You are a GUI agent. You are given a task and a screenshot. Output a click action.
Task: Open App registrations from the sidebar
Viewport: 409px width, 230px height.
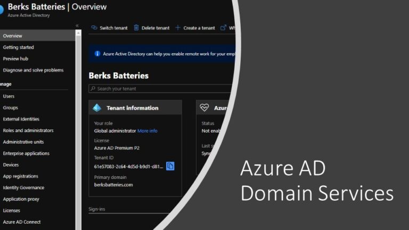tap(21, 176)
